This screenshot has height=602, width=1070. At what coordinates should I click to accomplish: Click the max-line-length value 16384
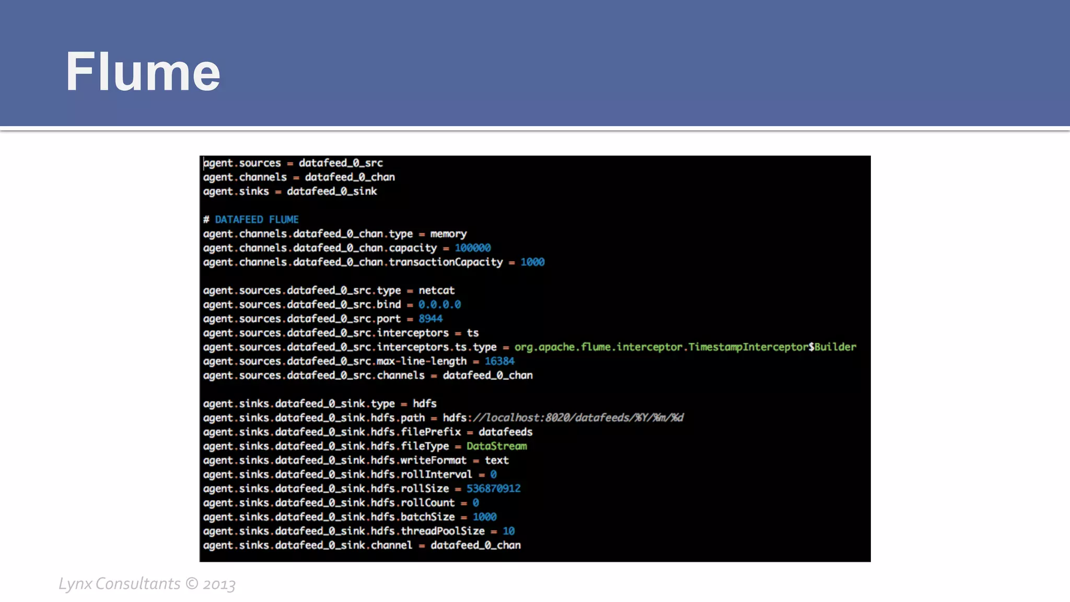point(499,361)
